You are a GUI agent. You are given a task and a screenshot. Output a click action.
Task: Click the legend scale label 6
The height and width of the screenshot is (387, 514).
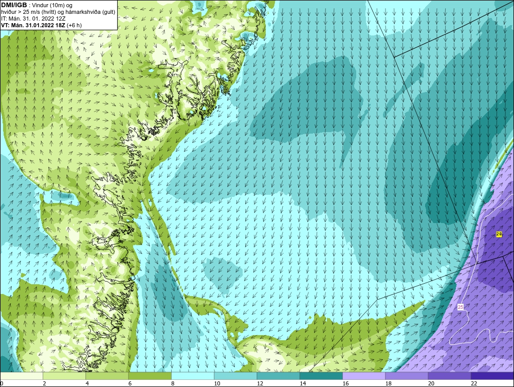coord(130,384)
